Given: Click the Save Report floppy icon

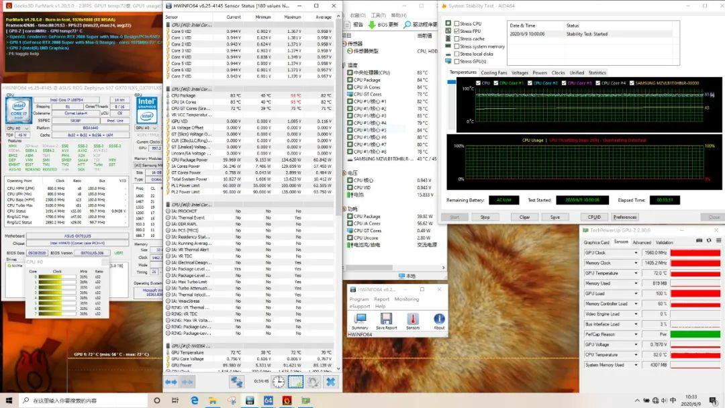Looking at the screenshot, I should (386, 319).
